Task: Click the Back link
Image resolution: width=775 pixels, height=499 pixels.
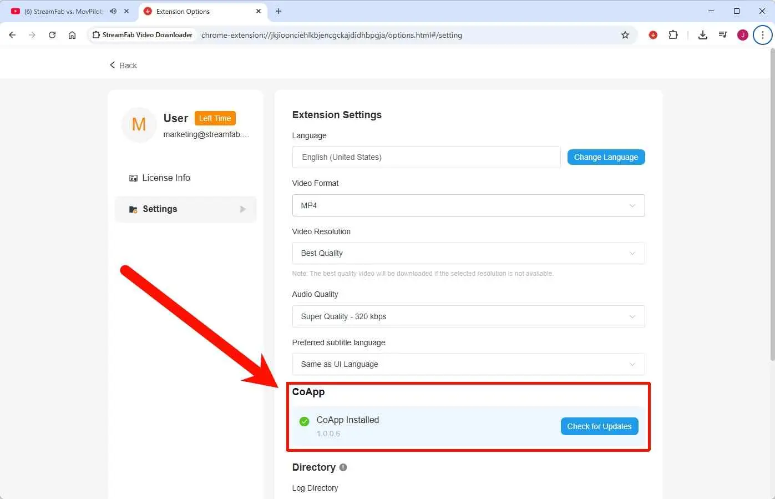Action: [123, 65]
